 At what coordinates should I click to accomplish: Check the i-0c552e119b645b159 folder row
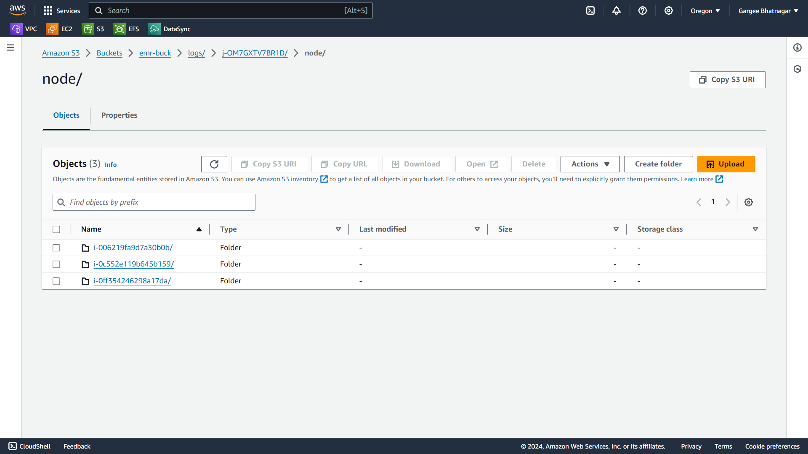[x=56, y=264]
